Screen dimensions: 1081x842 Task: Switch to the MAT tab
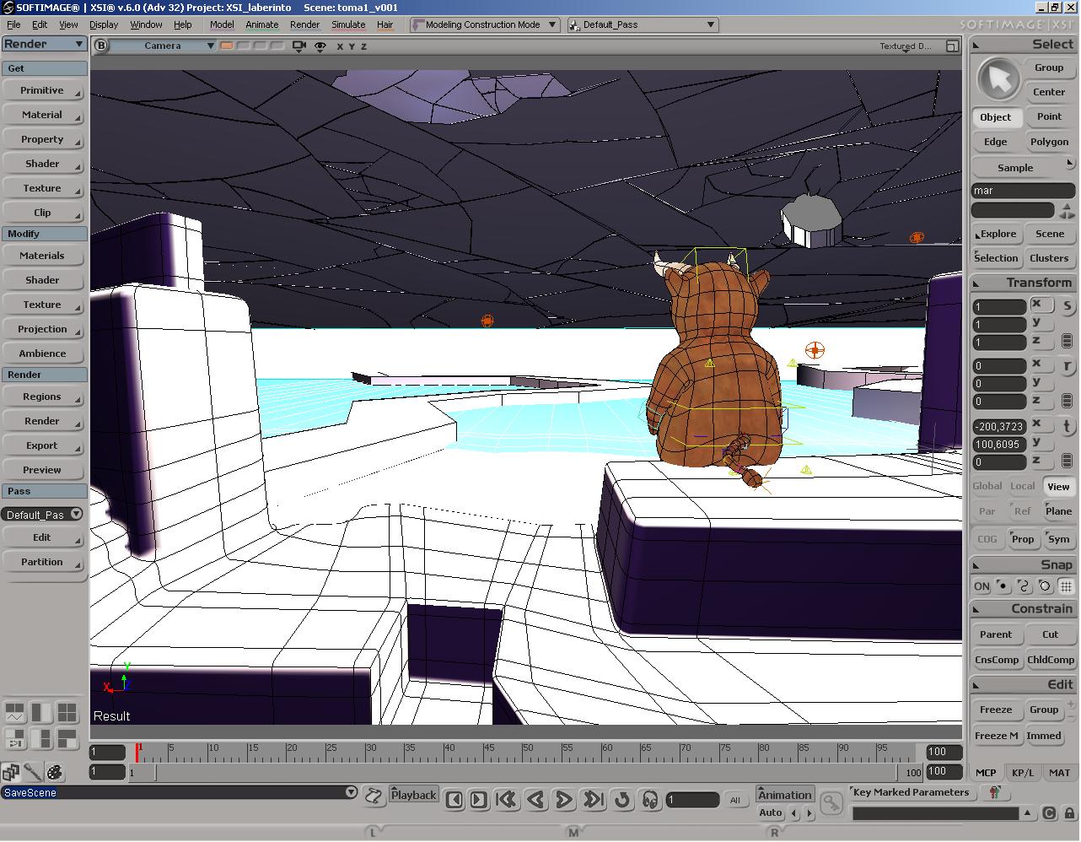[x=1059, y=772]
